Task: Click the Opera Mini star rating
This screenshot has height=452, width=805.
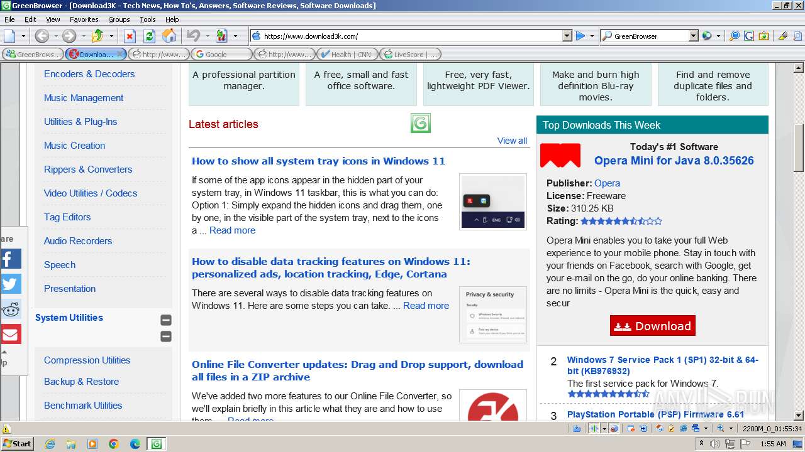Action: click(x=621, y=221)
